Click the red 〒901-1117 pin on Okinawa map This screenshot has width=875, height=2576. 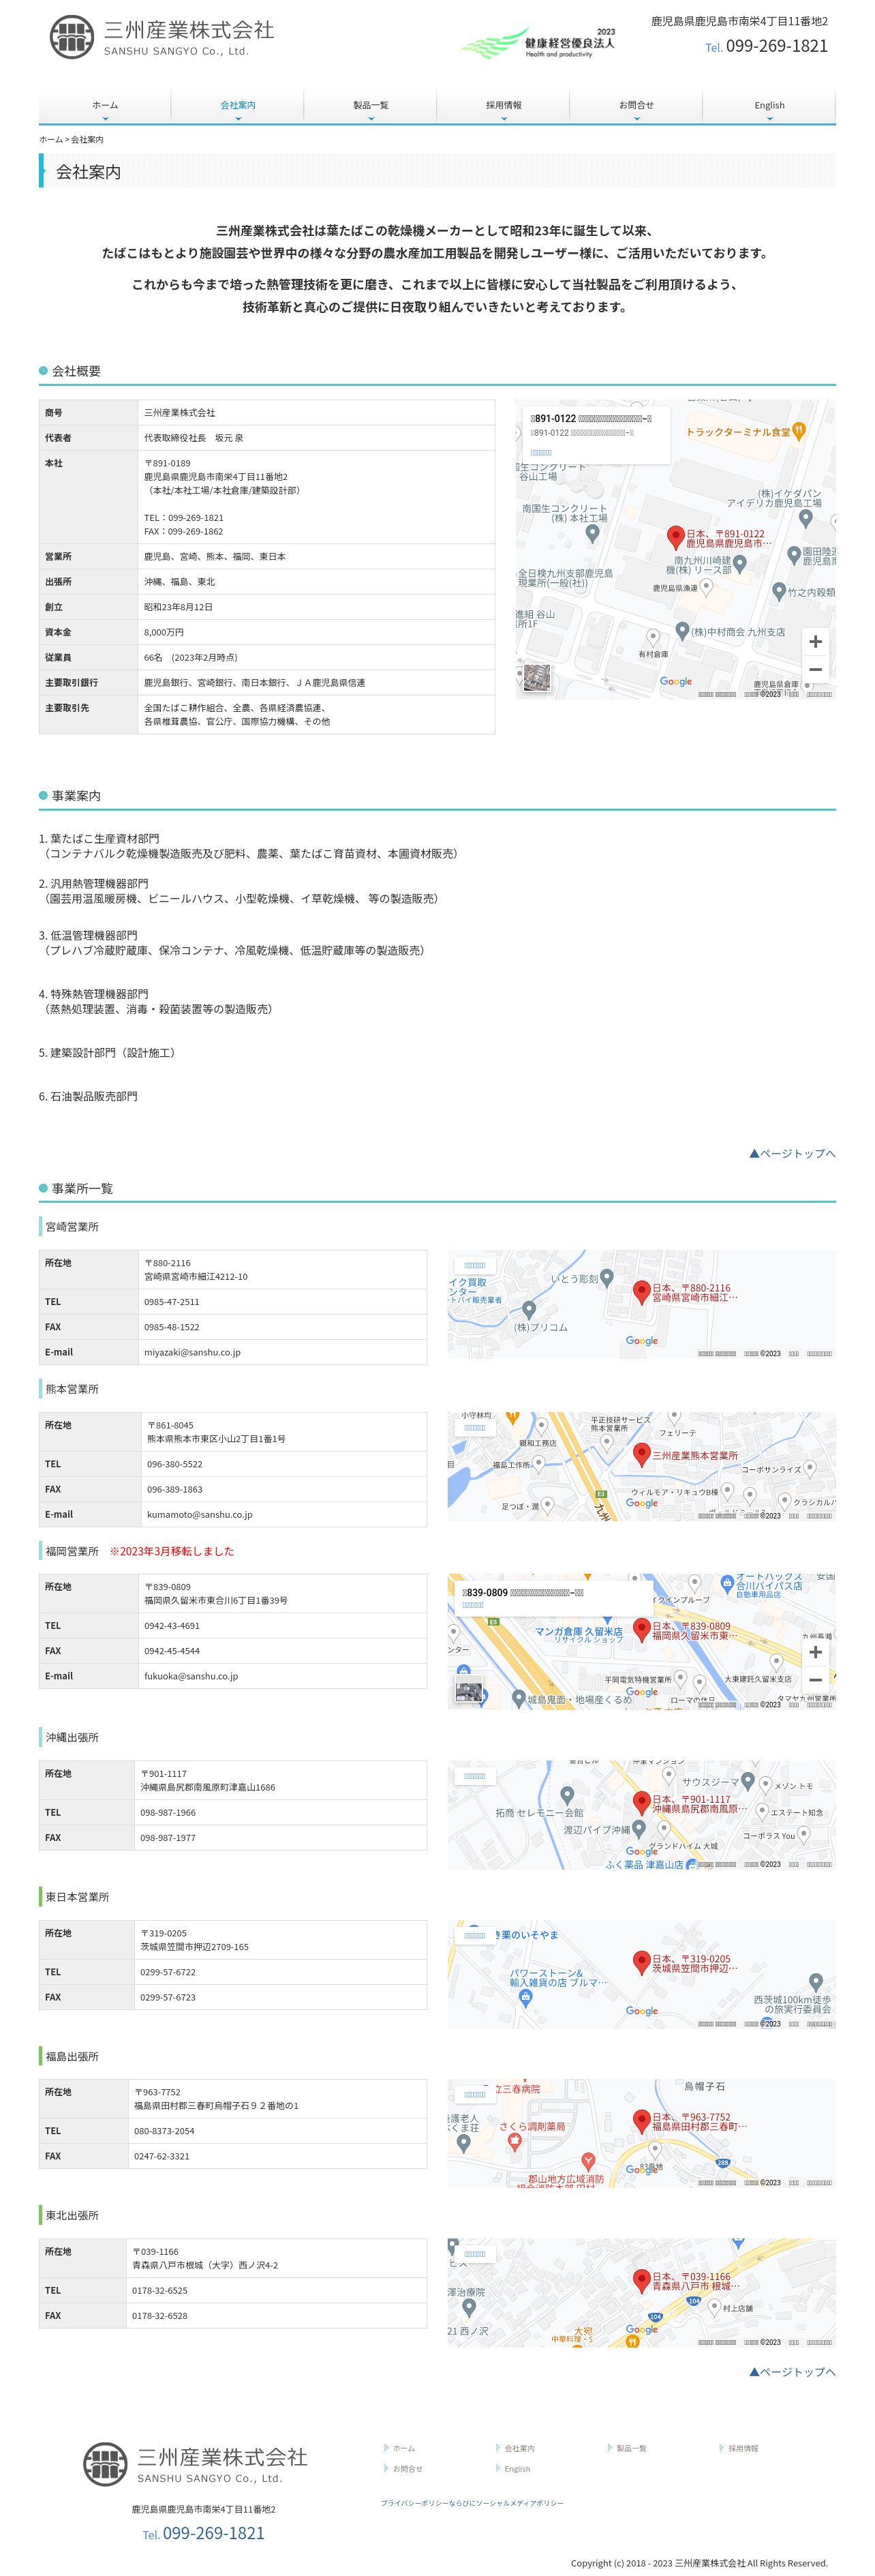[x=642, y=1803]
